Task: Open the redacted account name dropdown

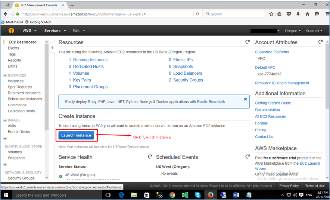Action: click(x=265, y=31)
